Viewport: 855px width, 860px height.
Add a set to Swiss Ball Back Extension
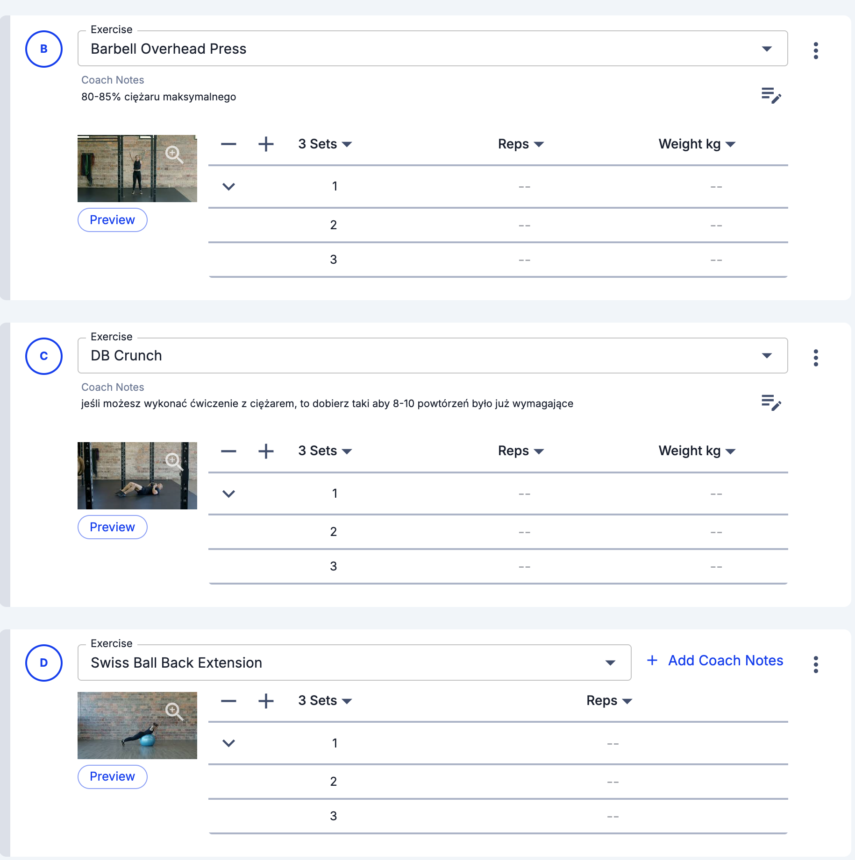click(266, 701)
